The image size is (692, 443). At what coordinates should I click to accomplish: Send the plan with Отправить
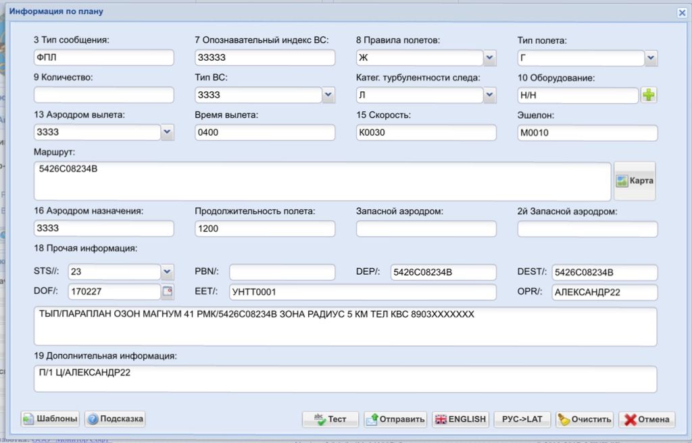tap(395, 419)
